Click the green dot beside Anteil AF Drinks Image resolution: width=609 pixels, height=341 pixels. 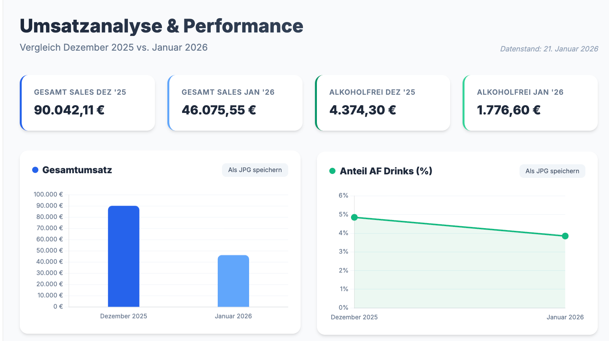[x=332, y=171]
